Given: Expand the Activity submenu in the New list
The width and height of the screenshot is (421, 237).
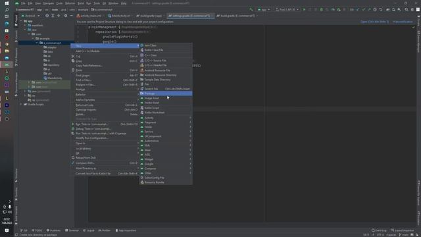Looking at the screenshot, I should click(x=166, y=118).
